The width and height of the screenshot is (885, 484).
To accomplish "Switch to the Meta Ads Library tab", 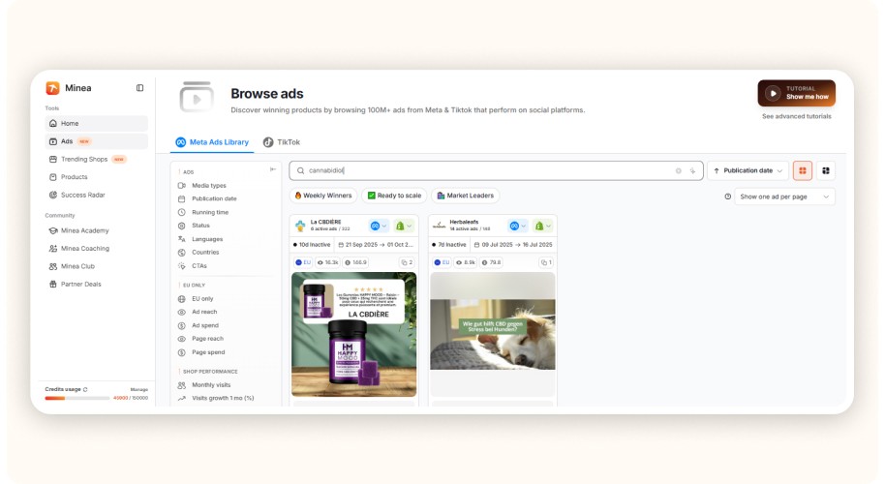I will 212,142.
